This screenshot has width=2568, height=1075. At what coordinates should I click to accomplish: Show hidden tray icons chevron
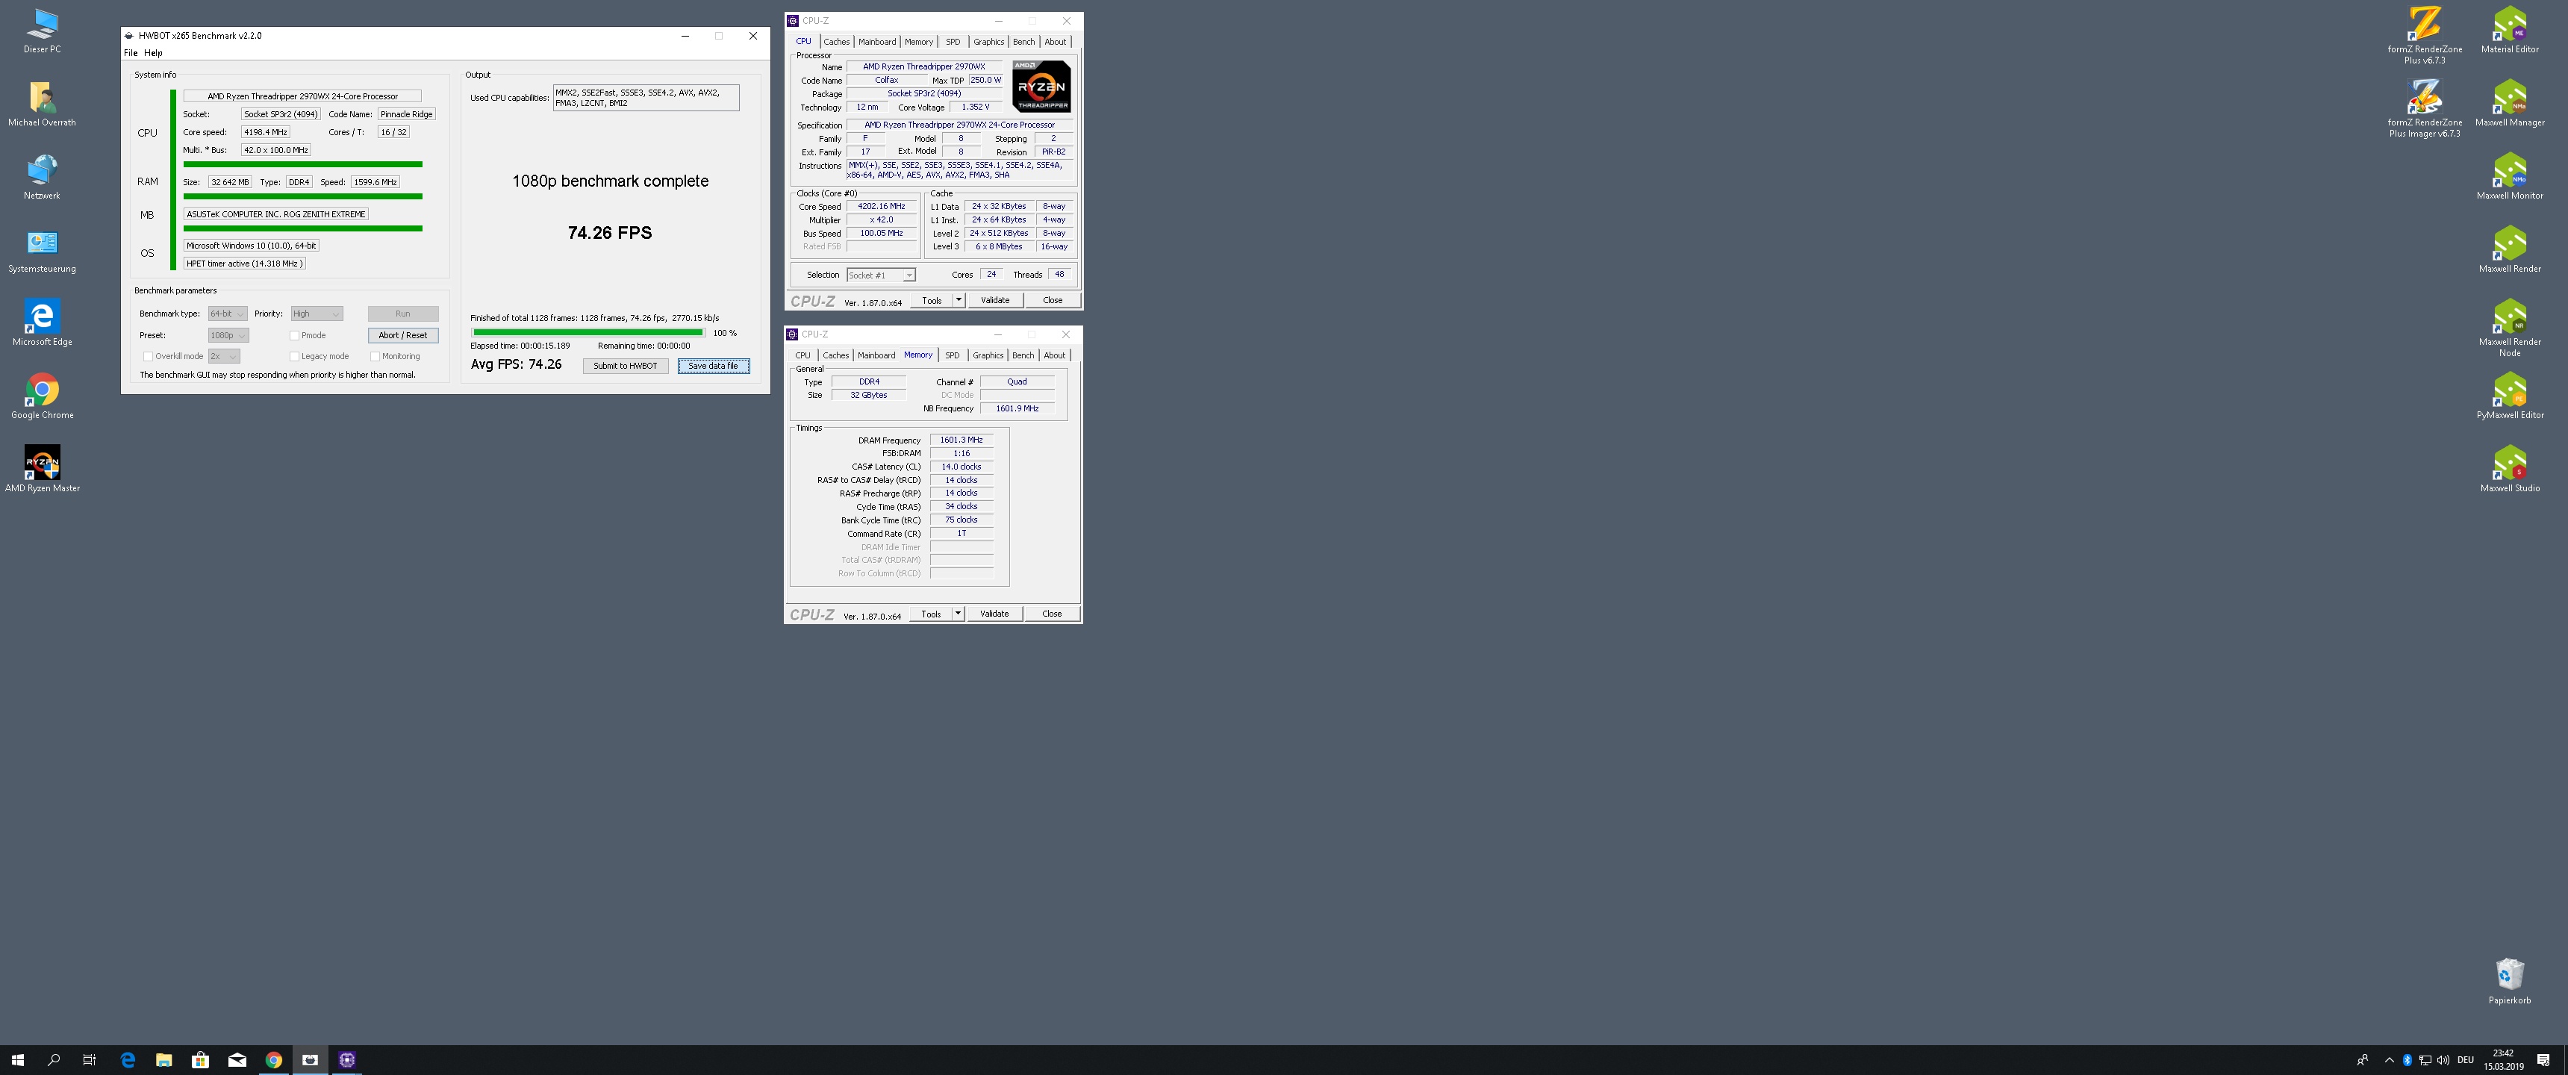[x=2389, y=1060]
